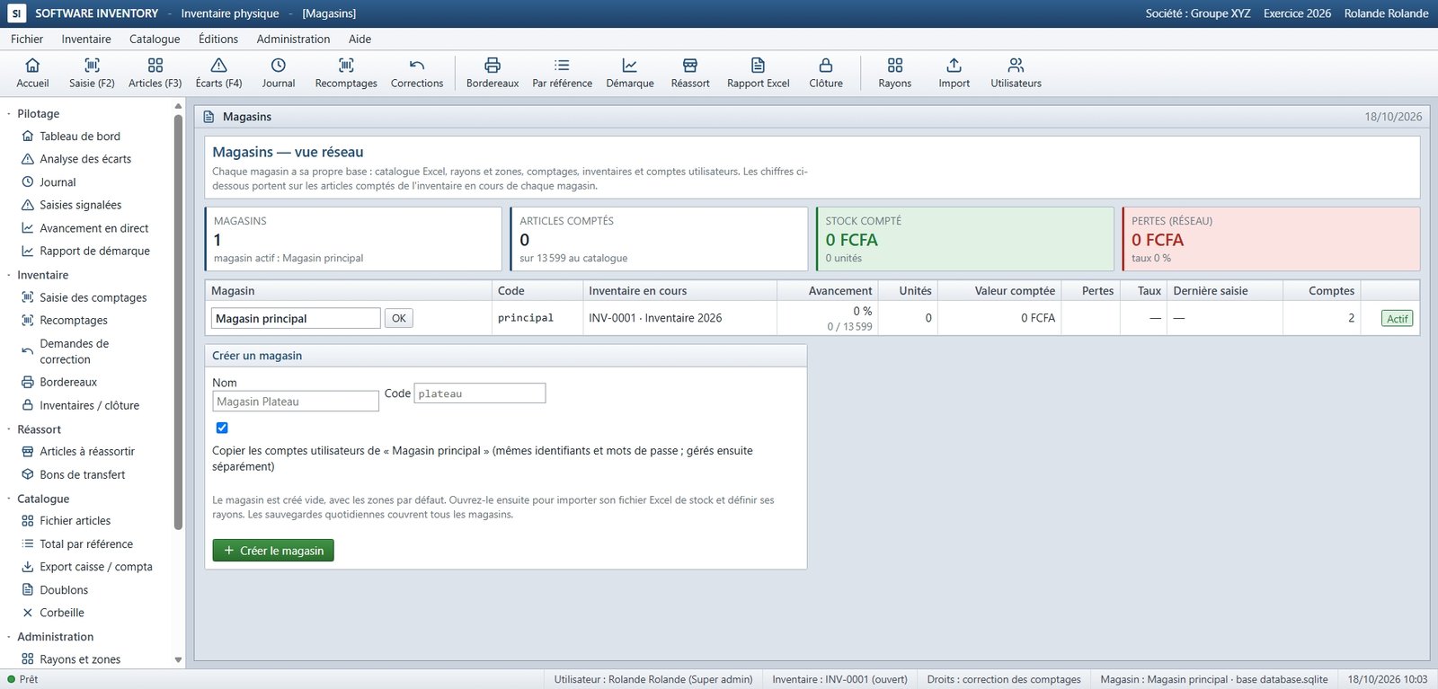The image size is (1438, 689).
Task: Click the Code field showing plateau
Action: coord(480,393)
